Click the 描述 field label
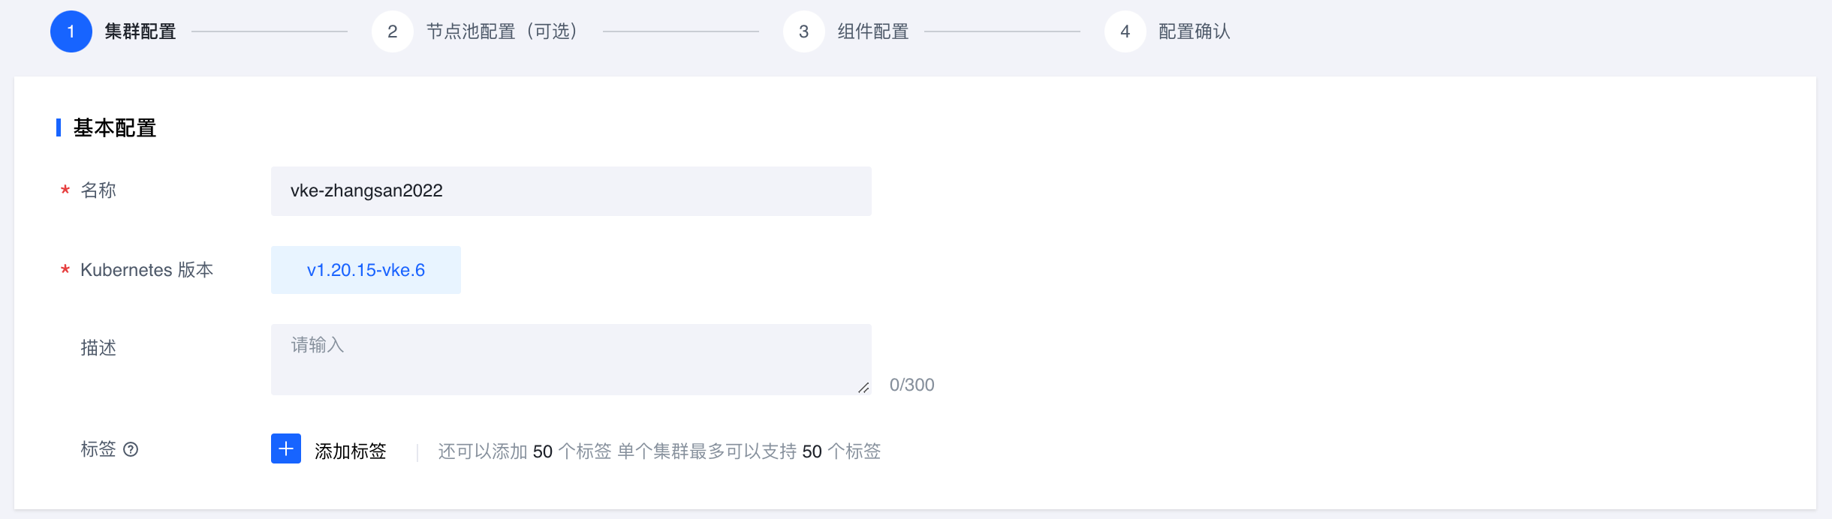1832x519 pixels. click(98, 348)
